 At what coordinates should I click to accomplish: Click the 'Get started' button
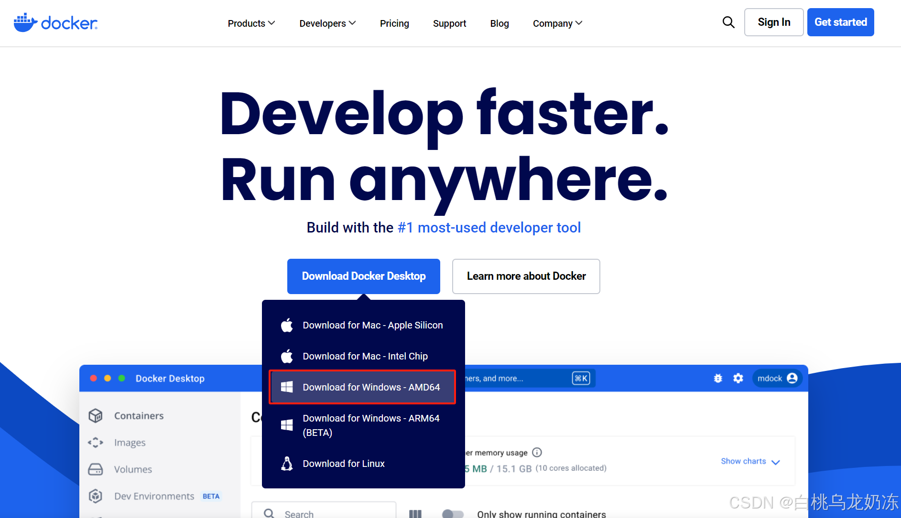840,22
